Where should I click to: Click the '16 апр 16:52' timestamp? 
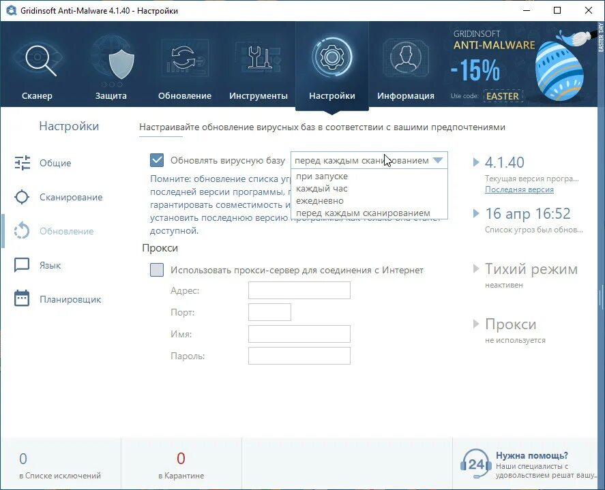pyautogui.click(x=527, y=213)
